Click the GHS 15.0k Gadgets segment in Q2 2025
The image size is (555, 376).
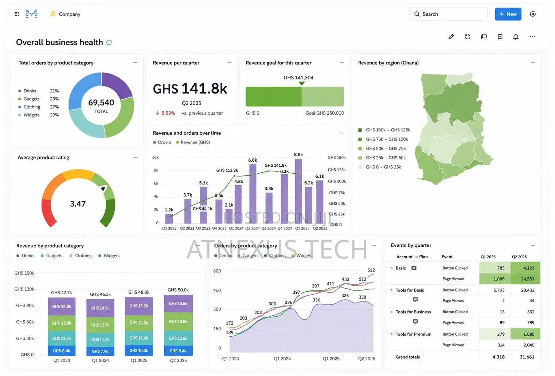coord(178,322)
